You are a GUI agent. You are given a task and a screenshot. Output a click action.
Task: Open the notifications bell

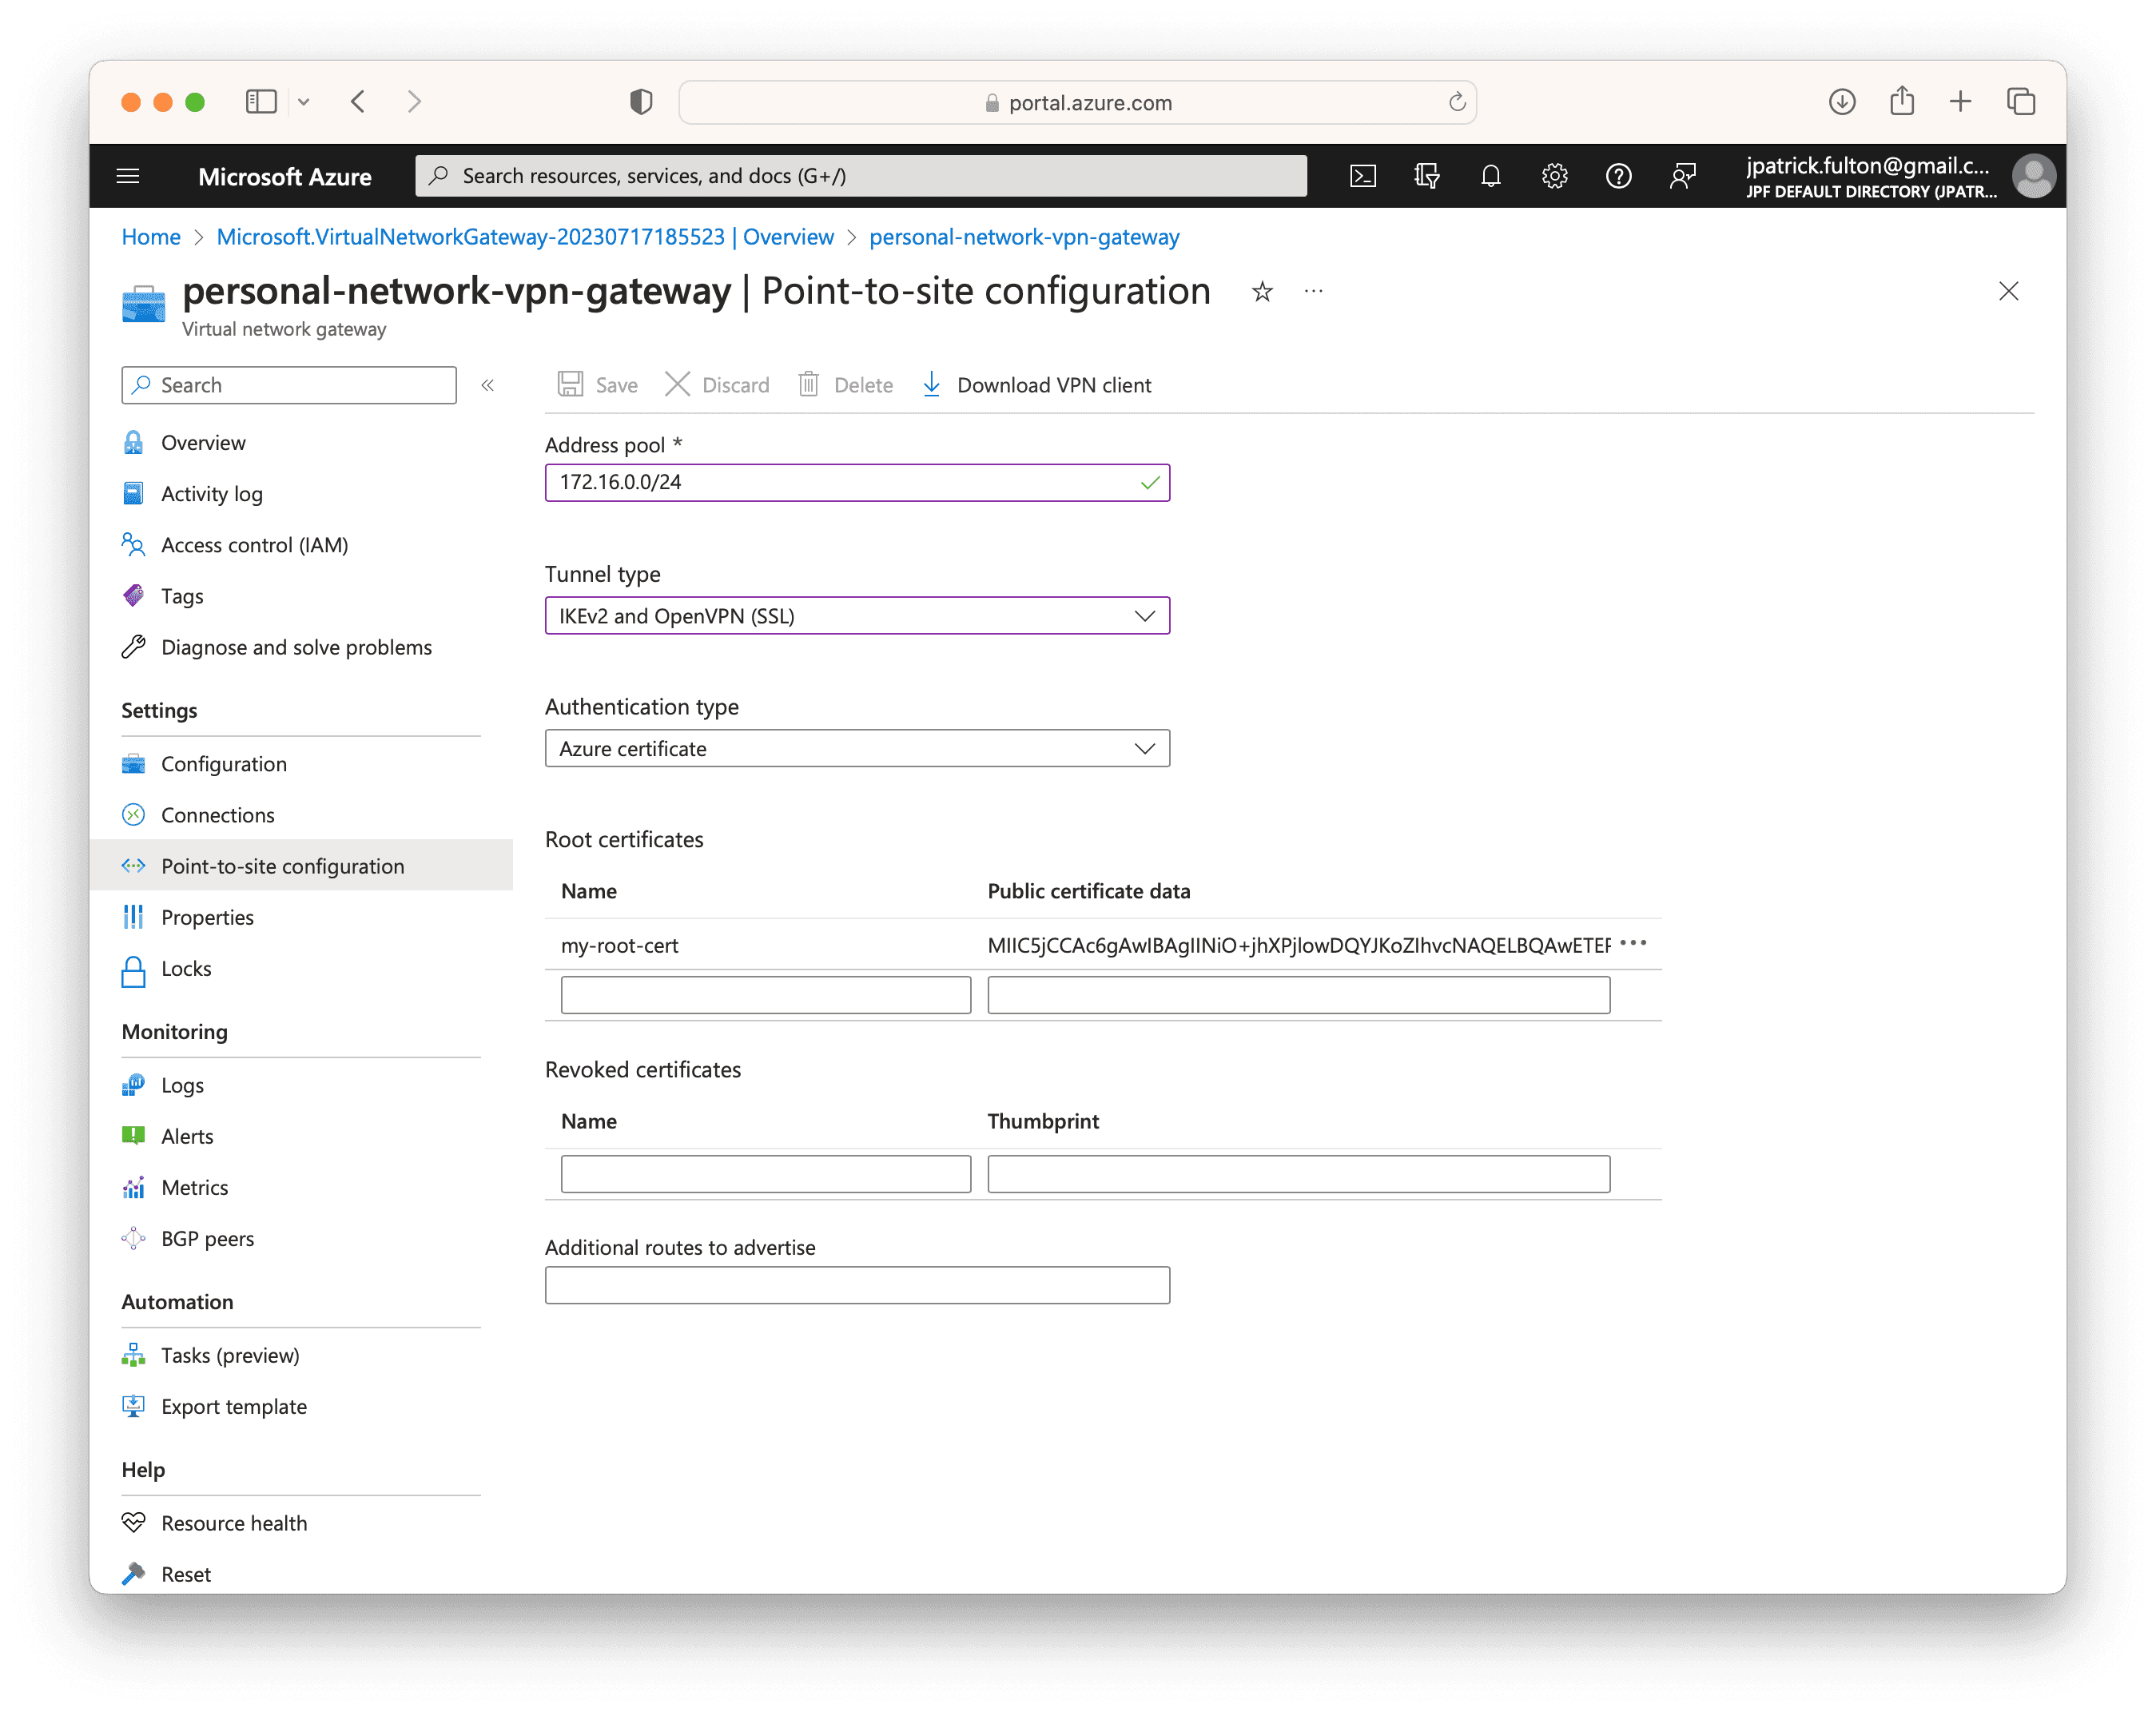(1490, 176)
